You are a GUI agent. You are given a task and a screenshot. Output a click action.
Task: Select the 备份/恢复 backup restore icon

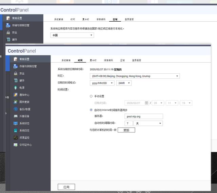[16, 109]
